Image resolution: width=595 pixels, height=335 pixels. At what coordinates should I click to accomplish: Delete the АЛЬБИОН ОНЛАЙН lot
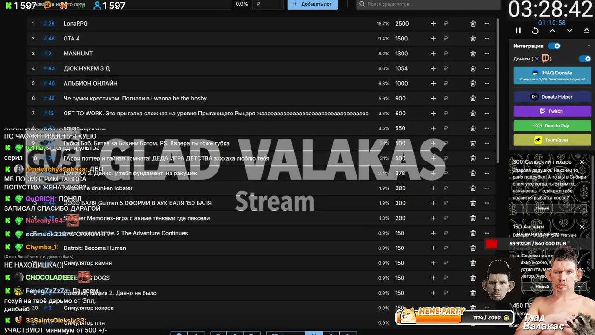pyautogui.click(x=473, y=83)
